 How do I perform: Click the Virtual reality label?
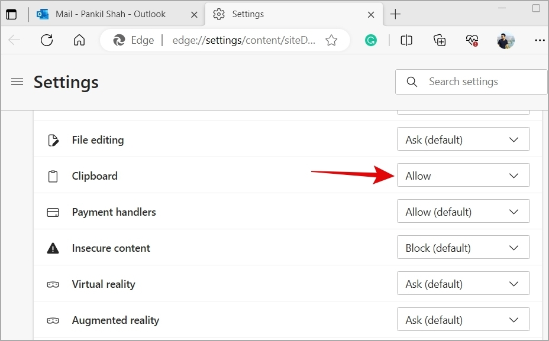104,284
